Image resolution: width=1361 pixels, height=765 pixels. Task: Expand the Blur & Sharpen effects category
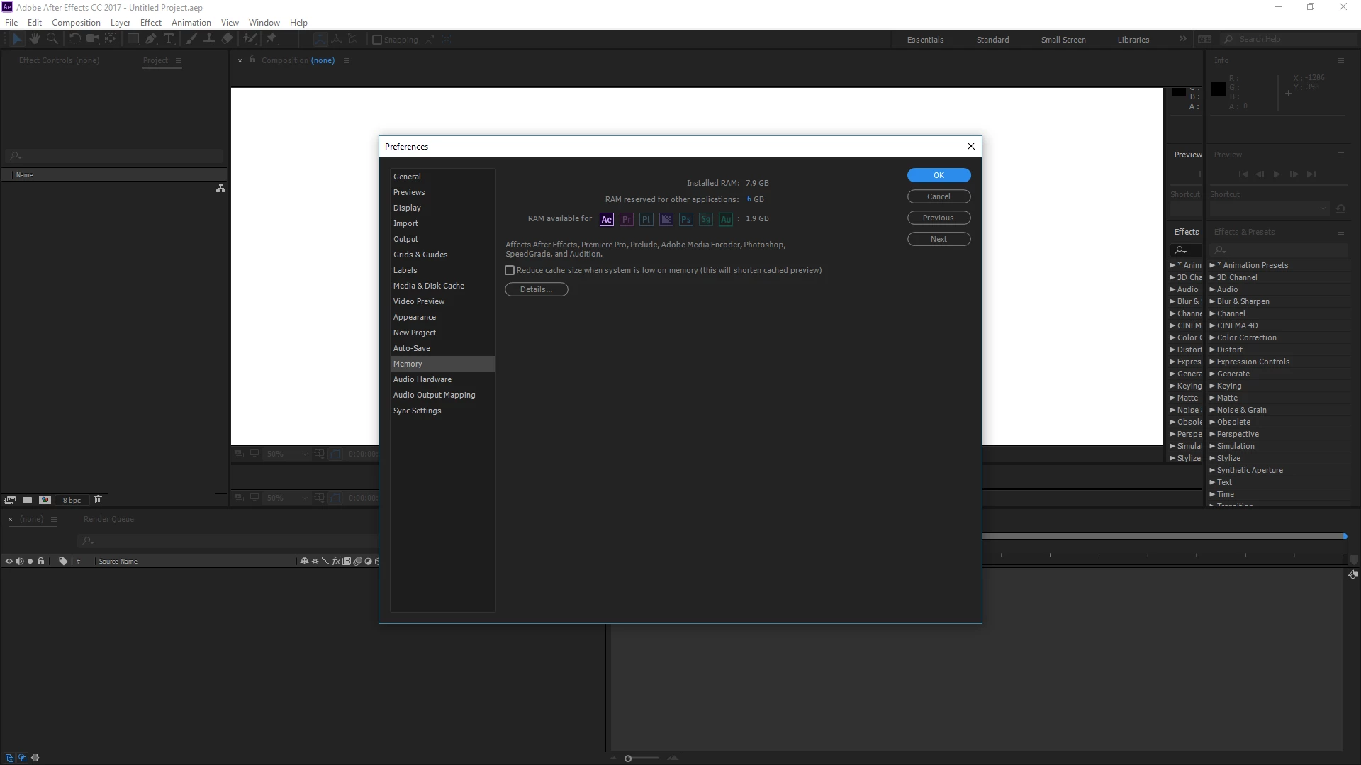click(1212, 301)
